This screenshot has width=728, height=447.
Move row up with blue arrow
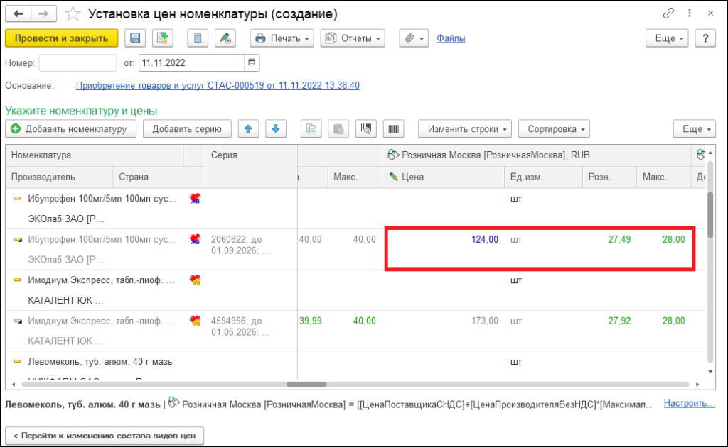248,129
